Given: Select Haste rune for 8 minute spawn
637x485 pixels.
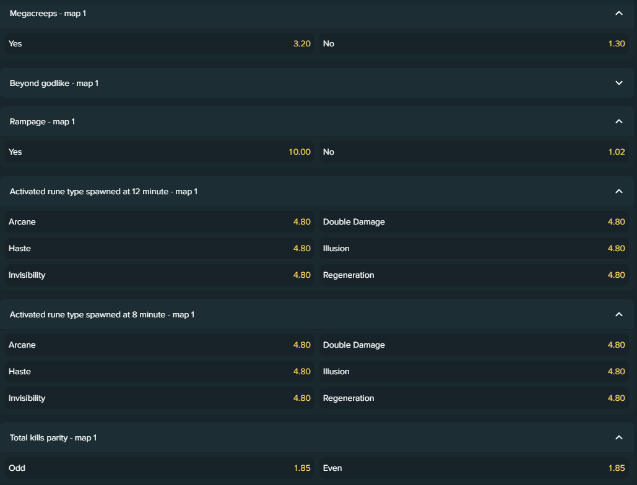Looking at the screenshot, I should 159,371.
